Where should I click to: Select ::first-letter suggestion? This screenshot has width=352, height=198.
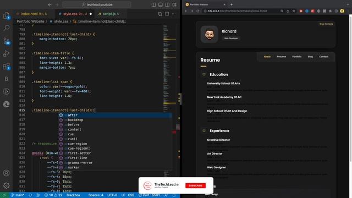click(115, 153)
